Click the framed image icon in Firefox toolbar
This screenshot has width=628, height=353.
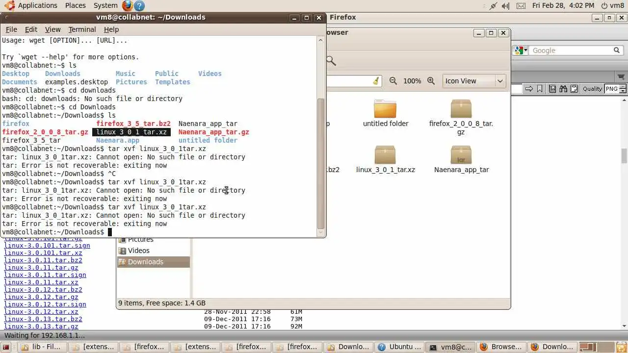click(x=552, y=89)
